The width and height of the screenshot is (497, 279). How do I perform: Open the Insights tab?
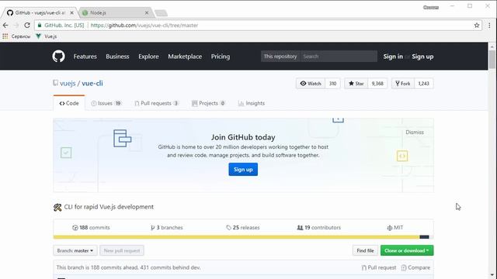[252, 103]
